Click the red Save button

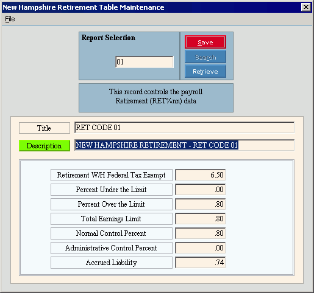205,42
